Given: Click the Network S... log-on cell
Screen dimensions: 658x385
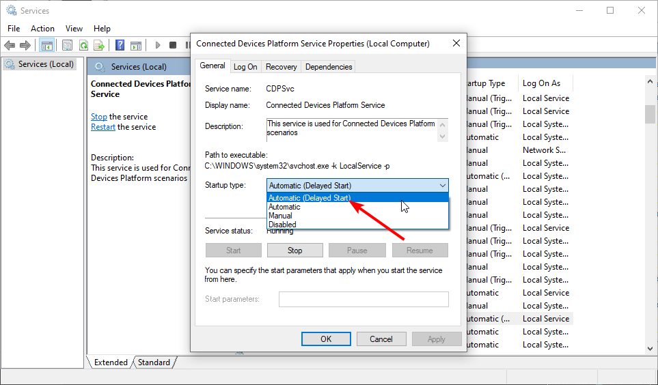Looking at the screenshot, I should pos(545,150).
